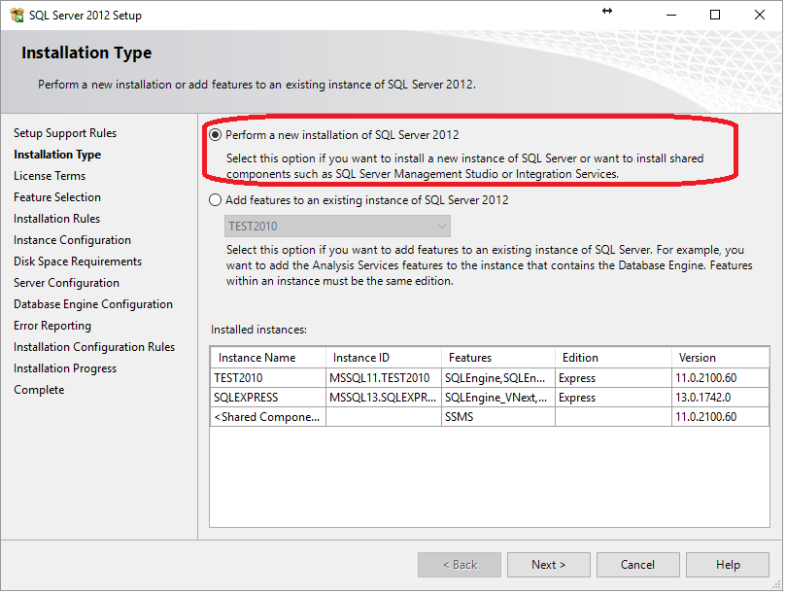Click Features column header
The image size is (786, 594).
498,358
